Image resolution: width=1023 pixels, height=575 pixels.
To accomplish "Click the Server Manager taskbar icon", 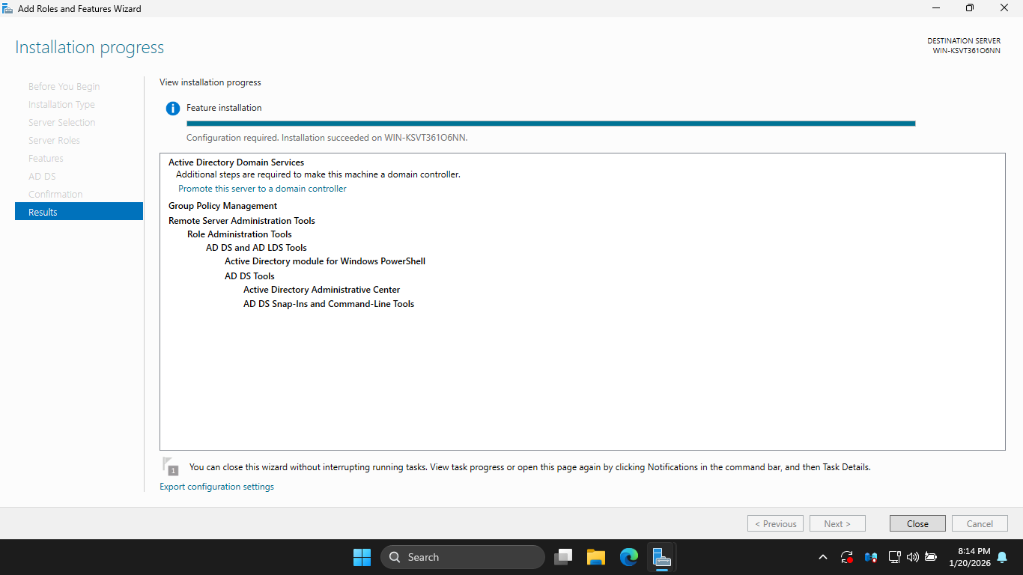I will tap(661, 557).
